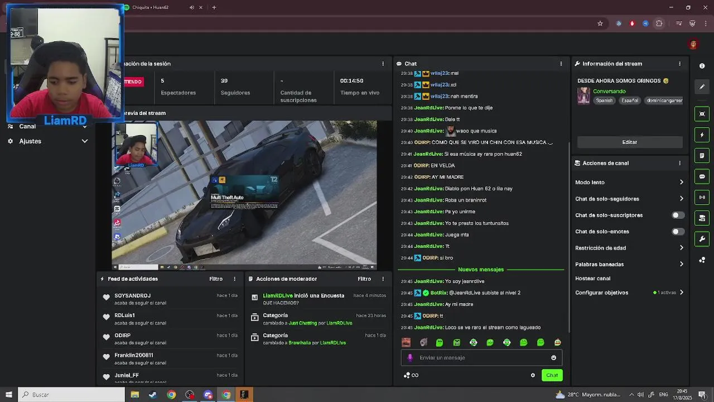Screen dimensions: 714x402
Task: Bookmark this page with the star icon
Action: [600, 23]
